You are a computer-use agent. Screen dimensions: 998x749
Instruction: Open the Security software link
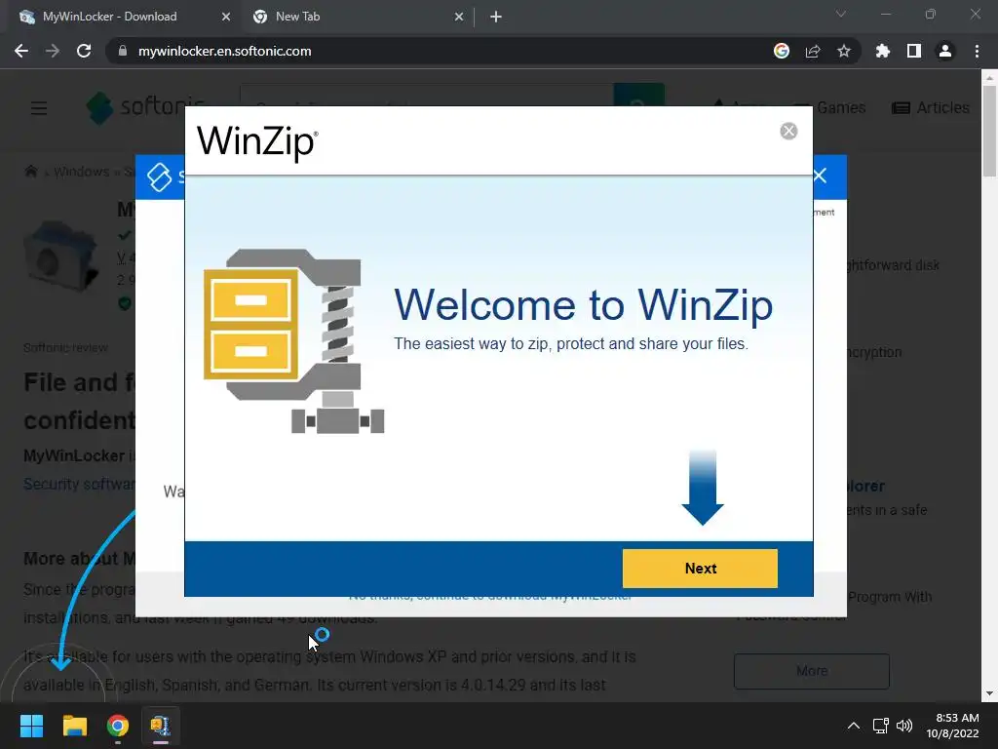(80, 484)
